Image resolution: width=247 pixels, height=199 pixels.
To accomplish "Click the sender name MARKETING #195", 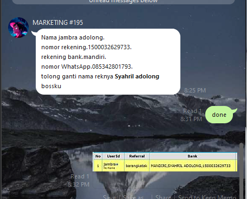I will 58,23.
